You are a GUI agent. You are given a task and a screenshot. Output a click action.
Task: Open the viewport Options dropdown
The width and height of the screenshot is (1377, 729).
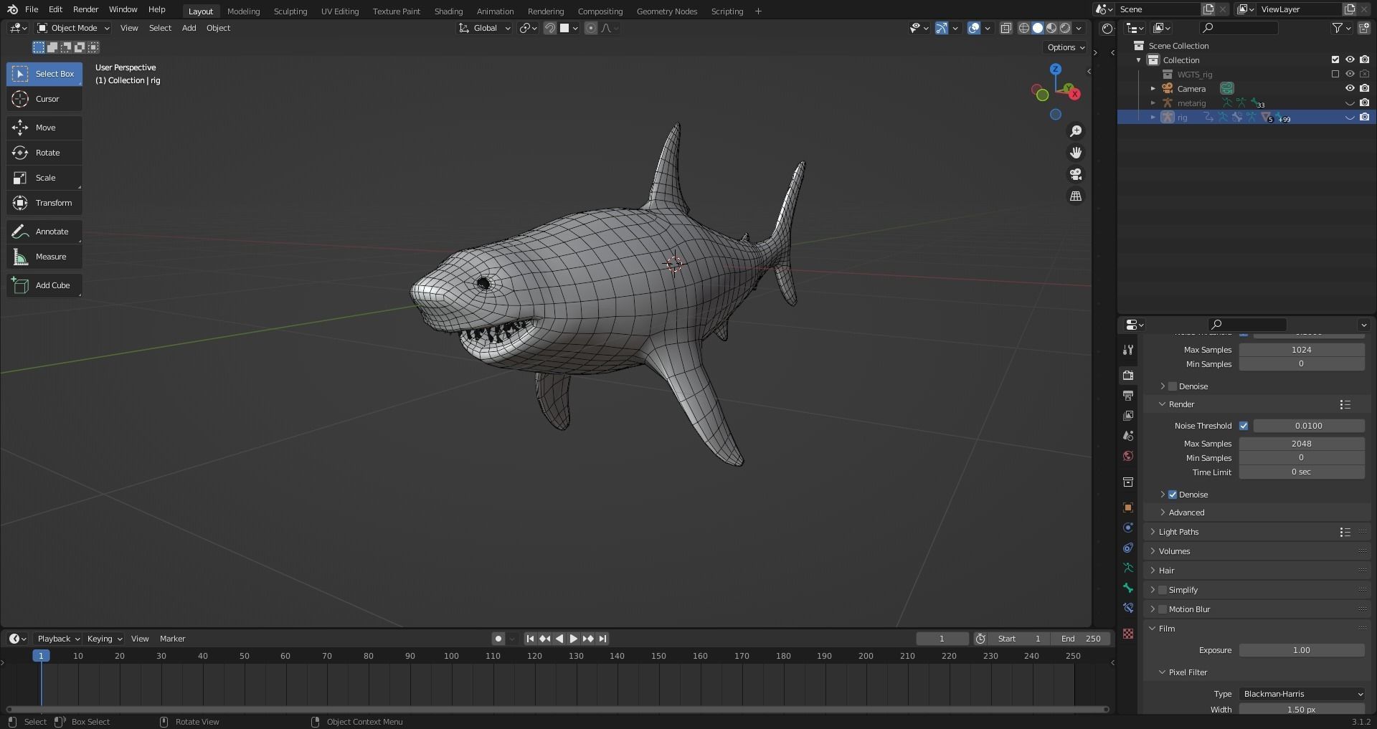[1066, 47]
